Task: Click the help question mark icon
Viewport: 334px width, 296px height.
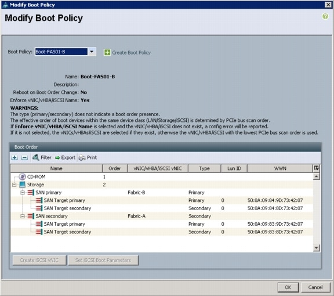Action: point(325,16)
